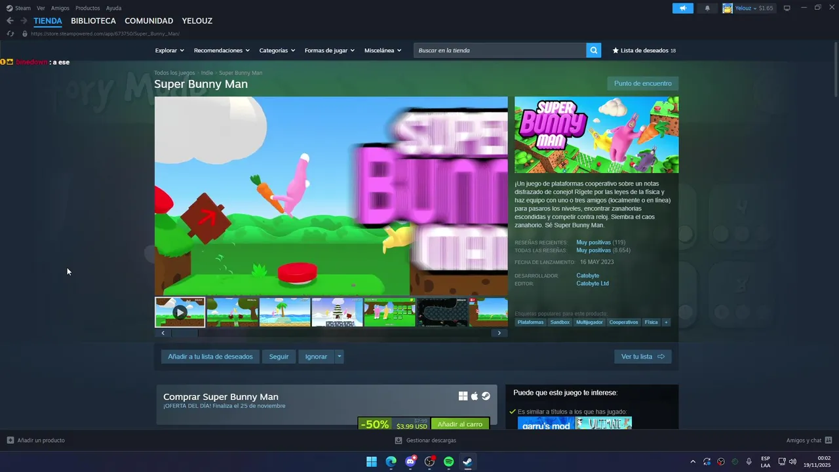The width and height of the screenshot is (839, 472).
Task: Open the garru's mod recommended game thumbnail
Action: pyautogui.click(x=546, y=423)
